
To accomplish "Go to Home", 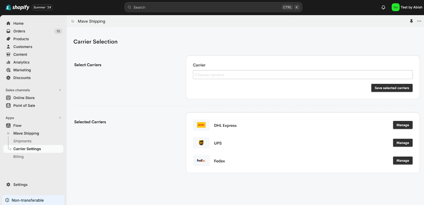I will pos(19,23).
